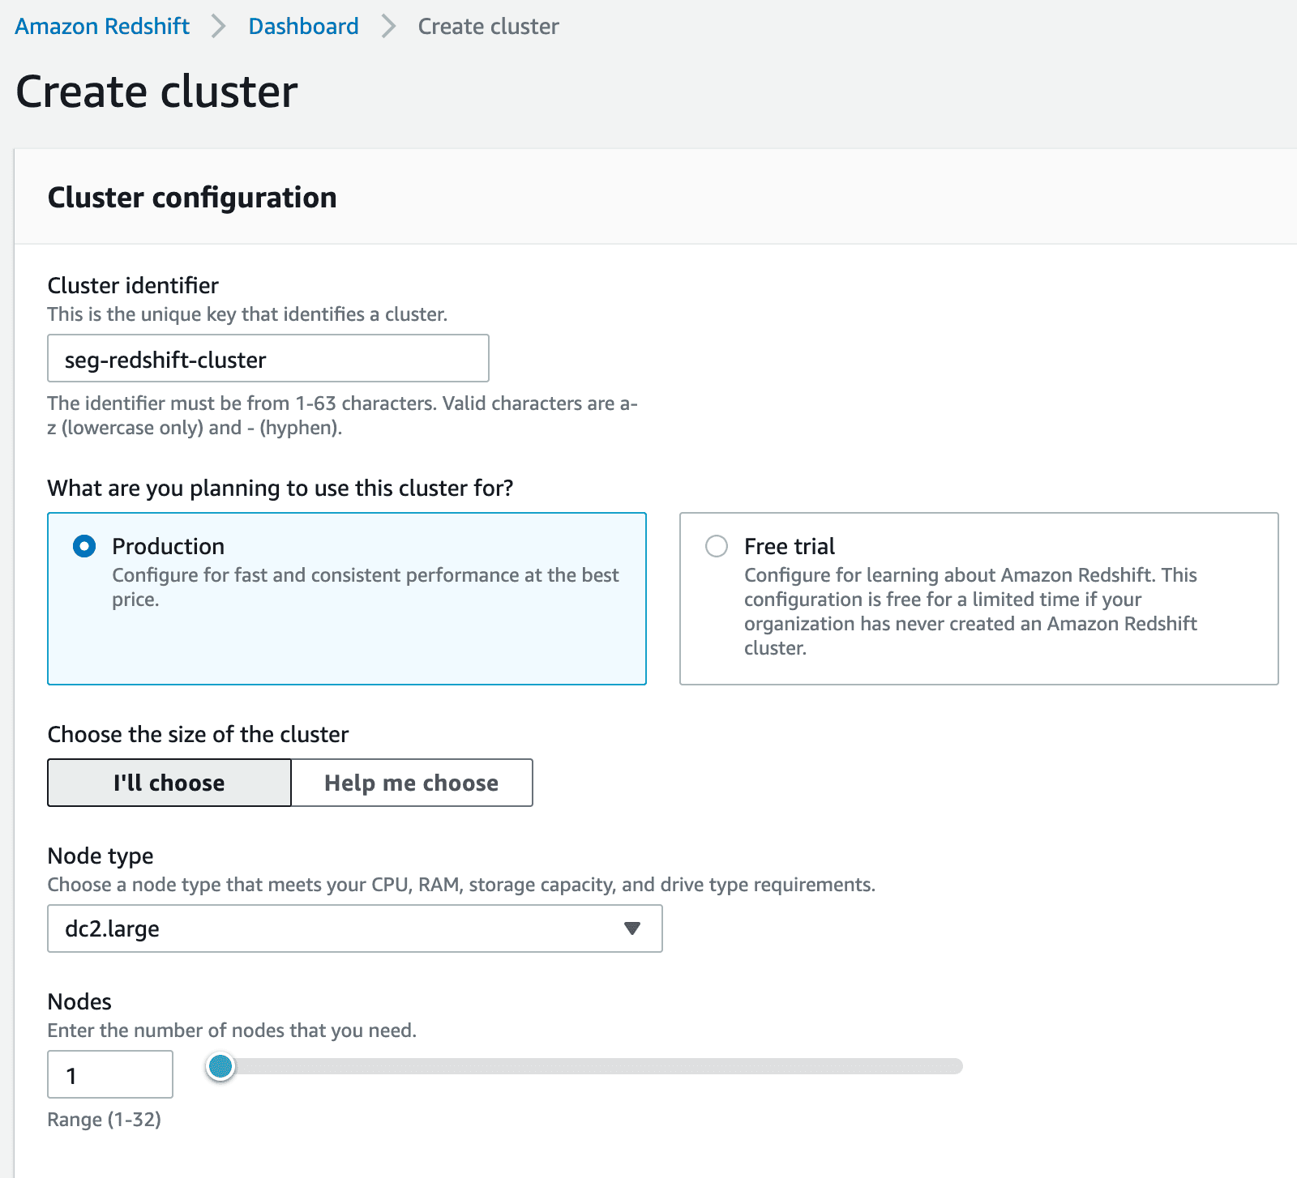Click the Create cluster page title
Viewport: 1297px width, 1178px height.
157,92
